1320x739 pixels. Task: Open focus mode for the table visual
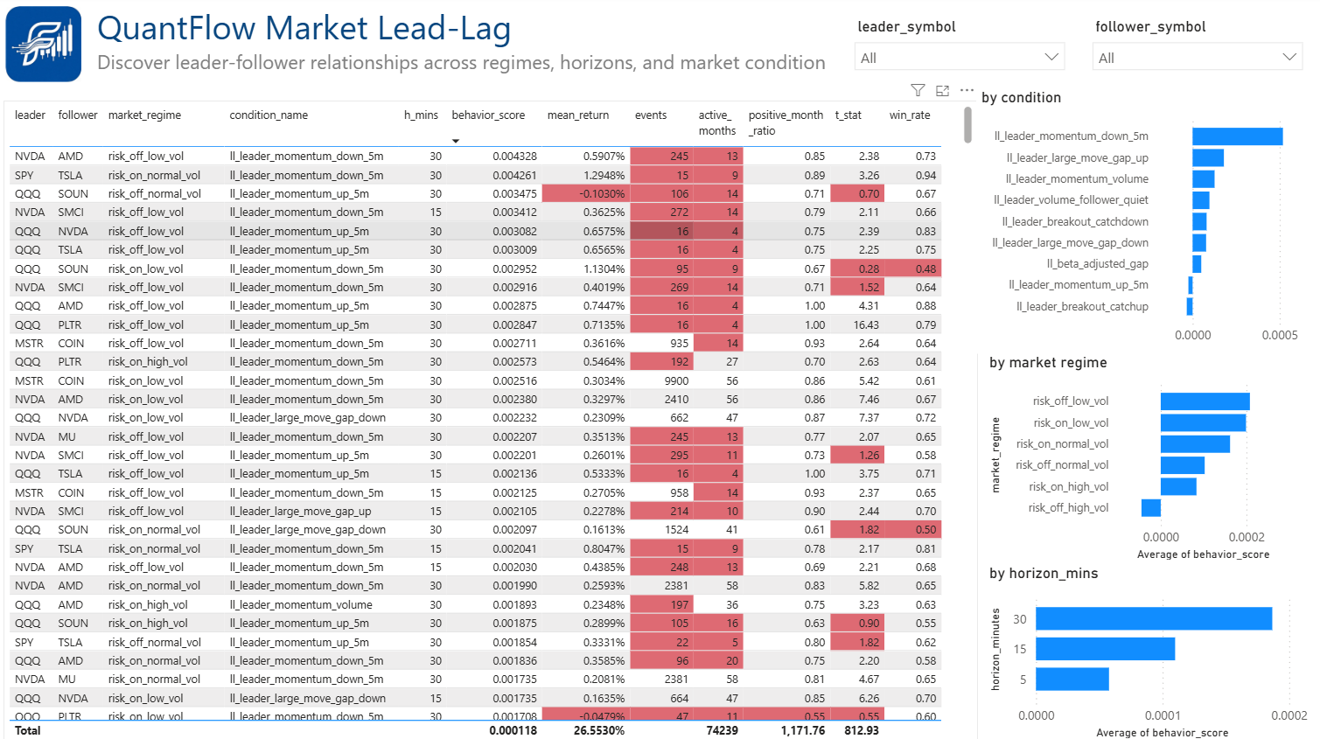click(x=942, y=90)
